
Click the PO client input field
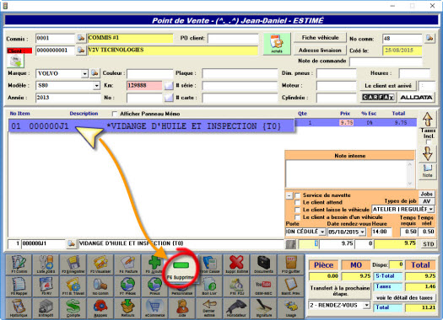tap(233, 38)
